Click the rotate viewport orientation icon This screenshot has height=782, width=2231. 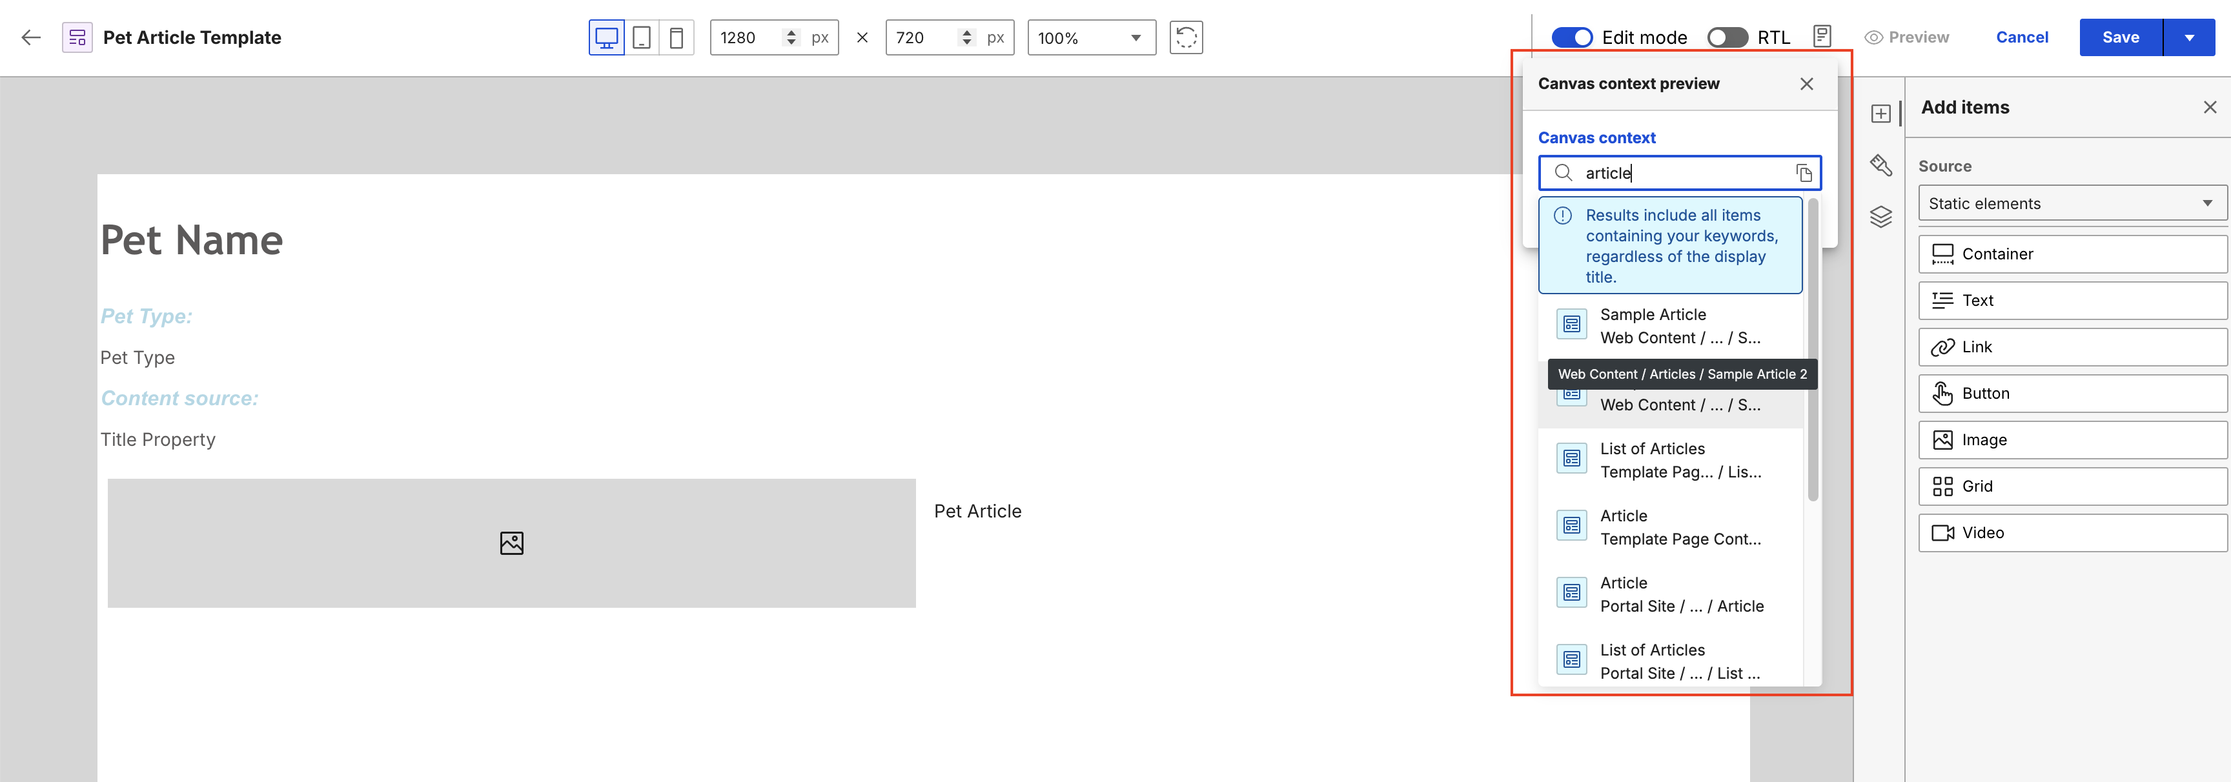coord(1186,37)
